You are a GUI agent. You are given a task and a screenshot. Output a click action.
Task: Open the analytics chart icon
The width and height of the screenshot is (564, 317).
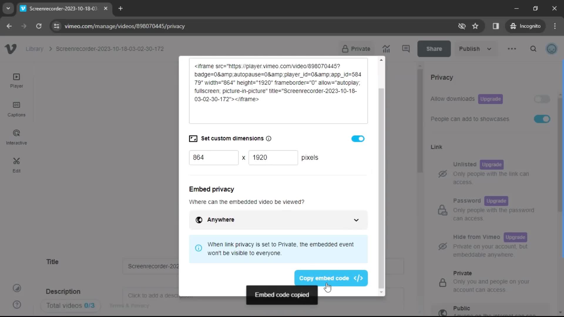point(386,49)
